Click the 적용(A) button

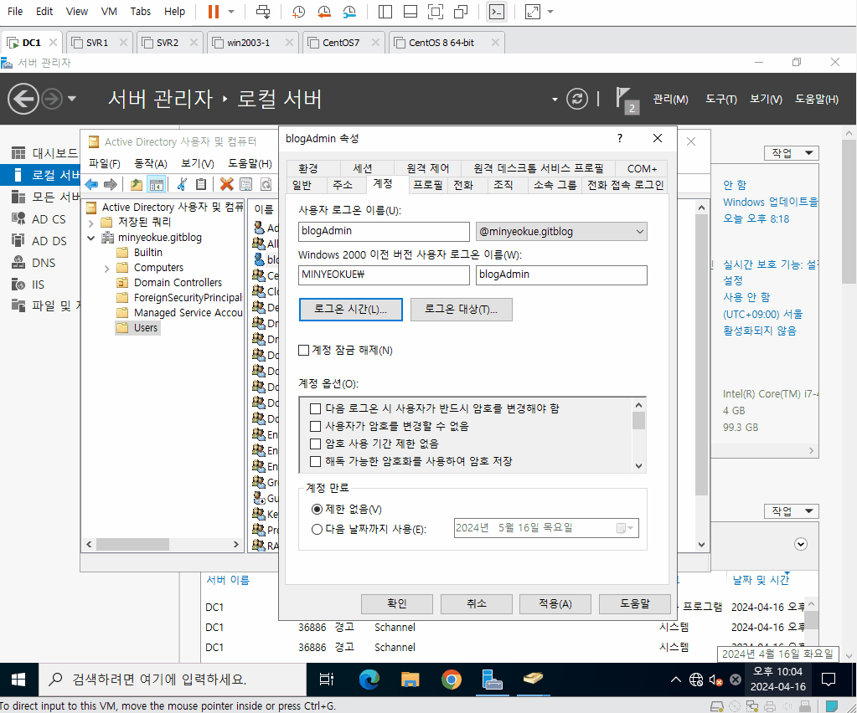(555, 604)
